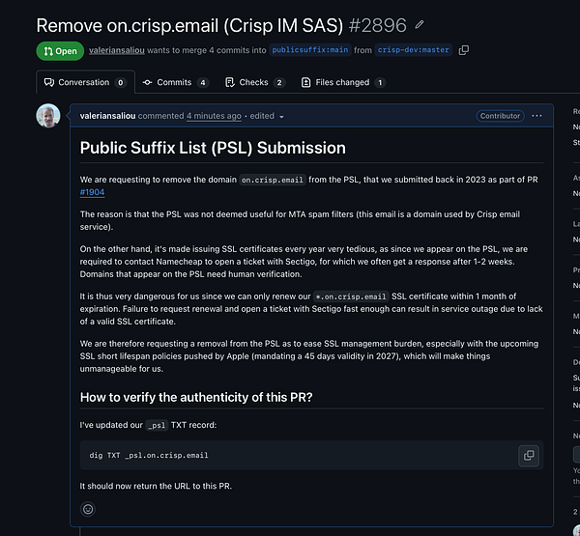Click the 4 minutes ago timestamp

pos(214,116)
